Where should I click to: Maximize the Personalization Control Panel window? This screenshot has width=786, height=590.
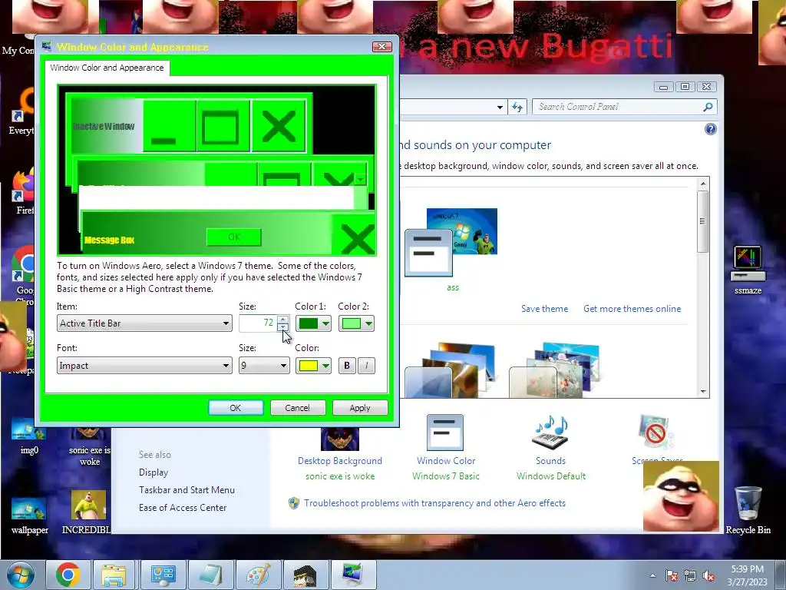[685, 87]
